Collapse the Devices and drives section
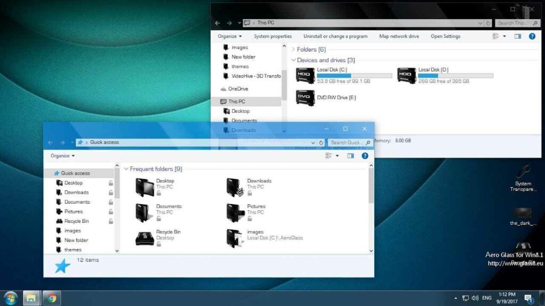Screen dimensions: 545x306 293,60
